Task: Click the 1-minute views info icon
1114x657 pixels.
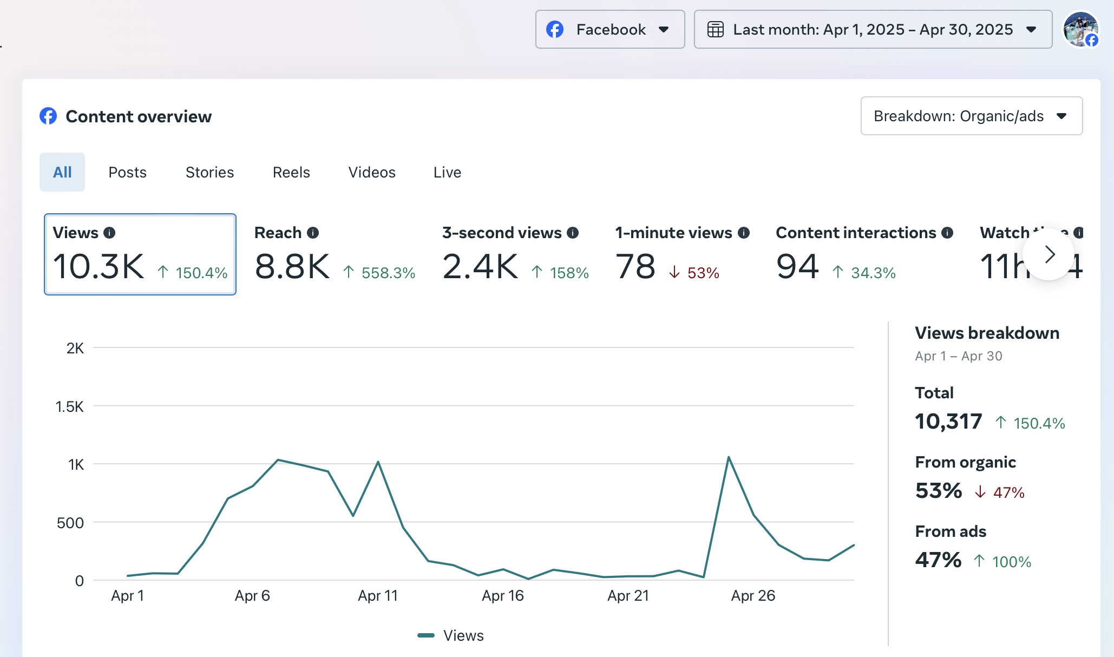Action: coord(744,233)
